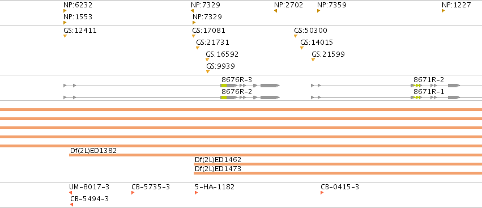
Task: Click the Df(2L)ED1462 deficiency bar
Action: (338, 164)
